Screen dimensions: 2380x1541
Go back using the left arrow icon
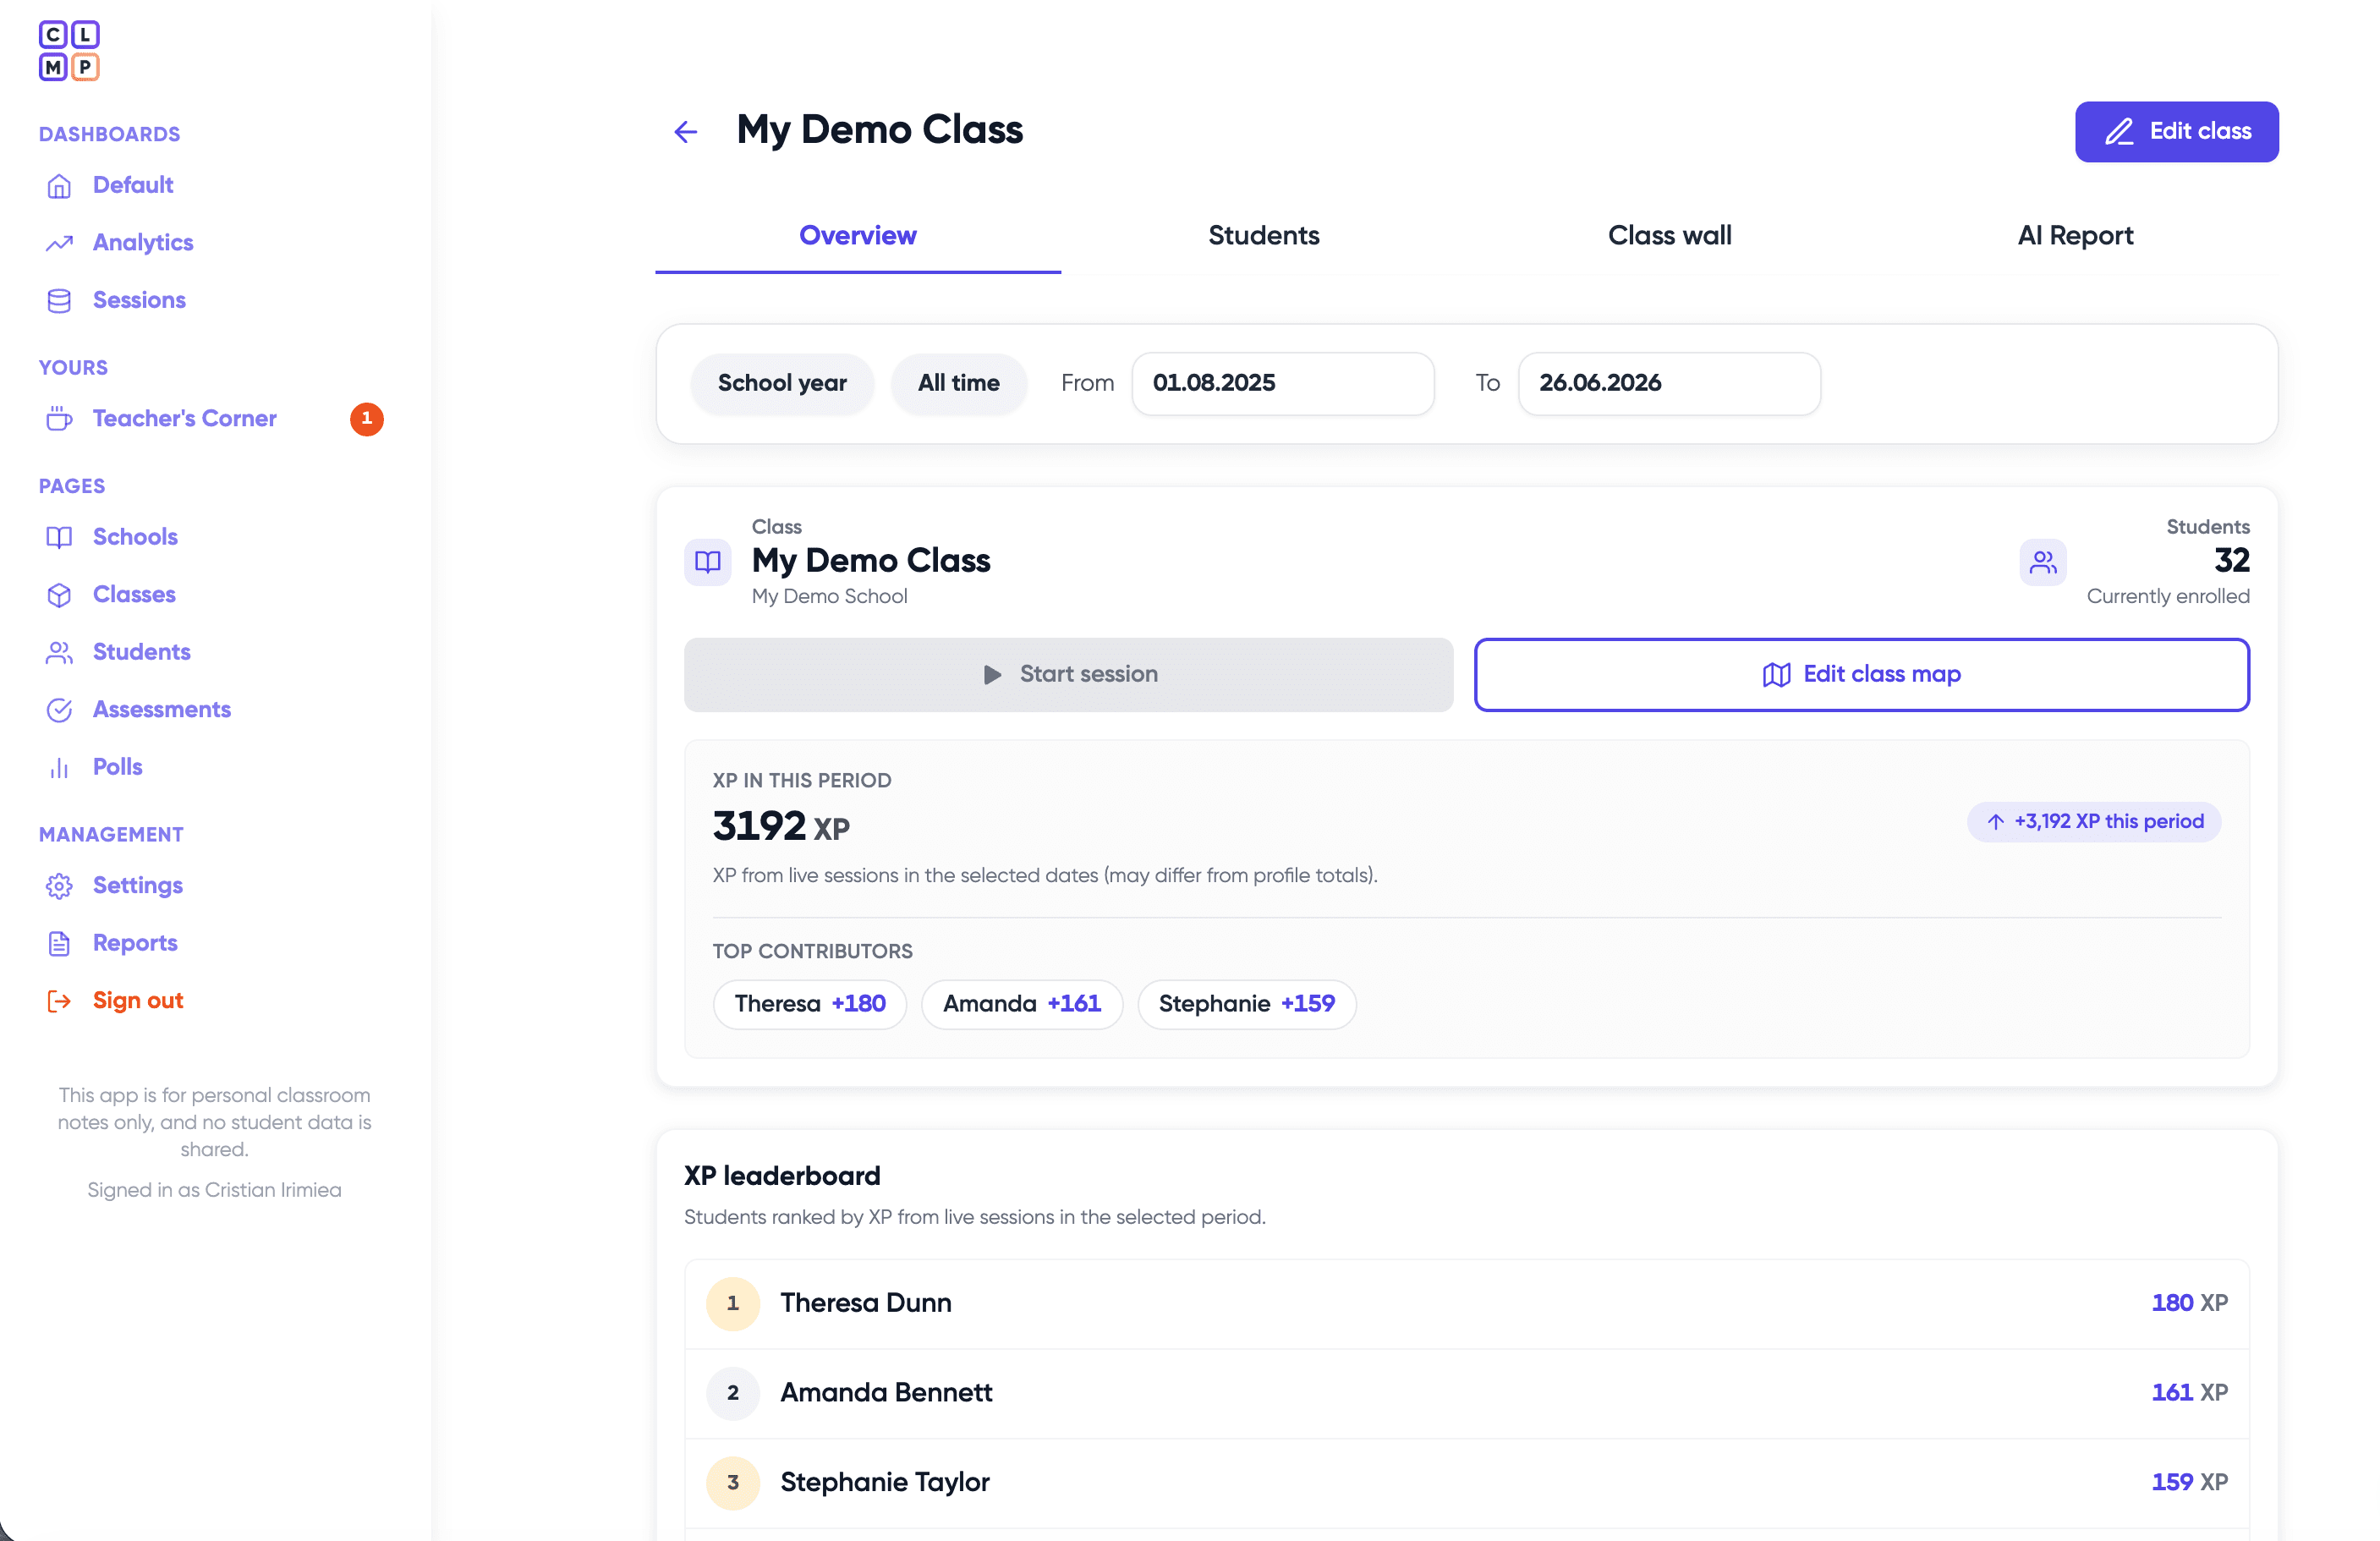click(686, 131)
